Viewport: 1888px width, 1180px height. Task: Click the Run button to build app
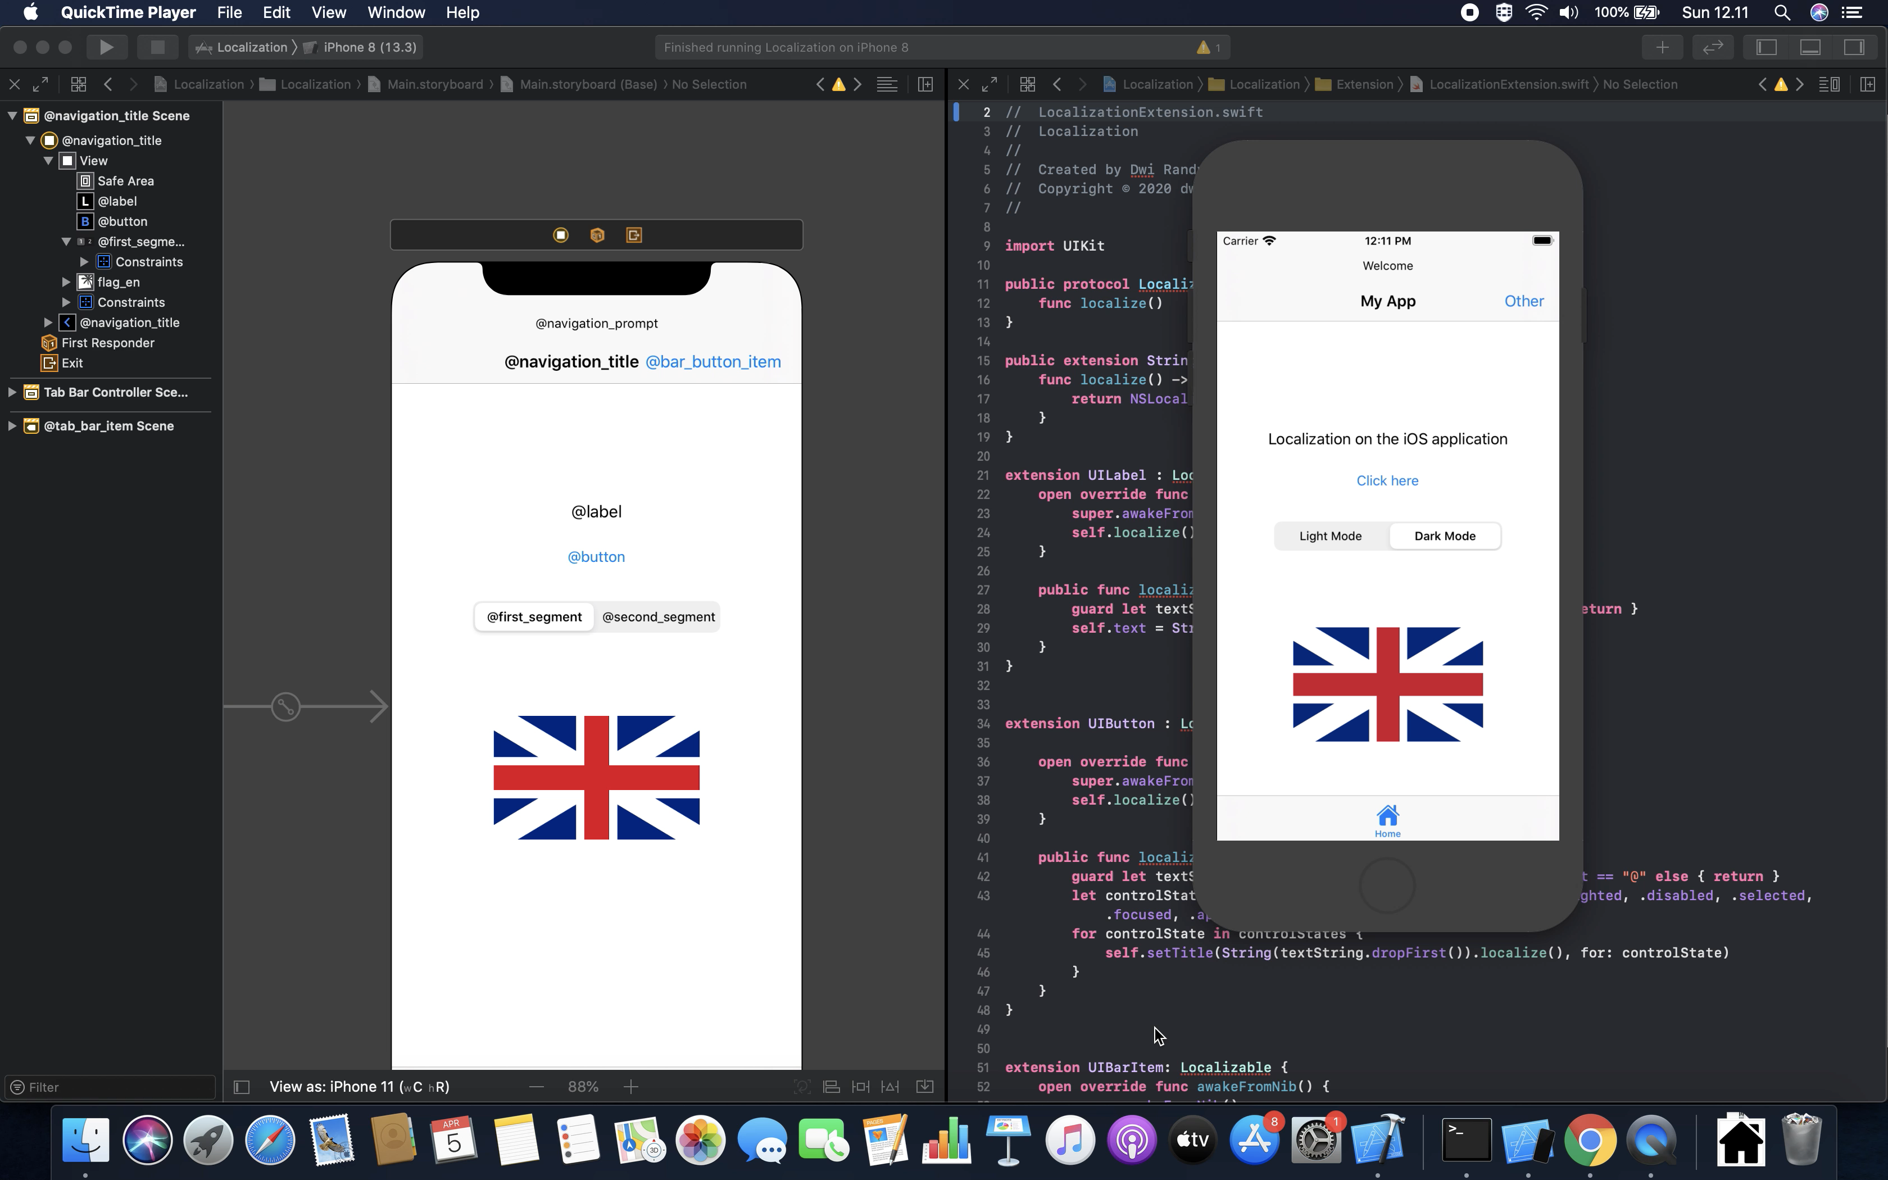(106, 48)
